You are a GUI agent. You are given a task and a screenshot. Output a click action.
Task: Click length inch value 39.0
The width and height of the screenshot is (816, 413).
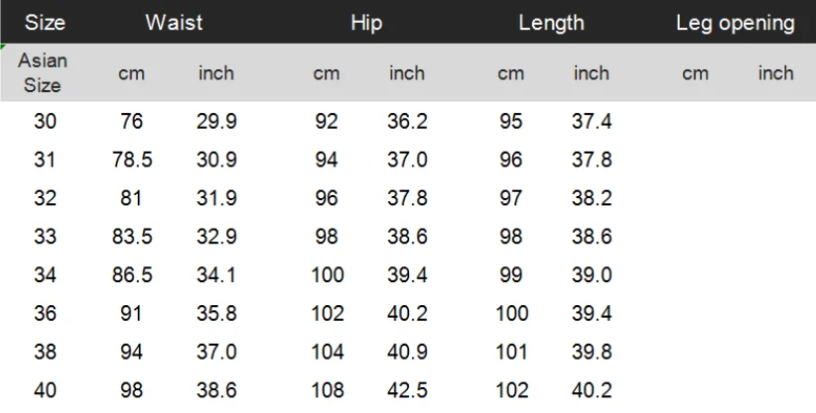(592, 275)
